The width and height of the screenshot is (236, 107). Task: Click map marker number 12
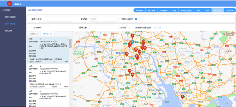coord(136,50)
